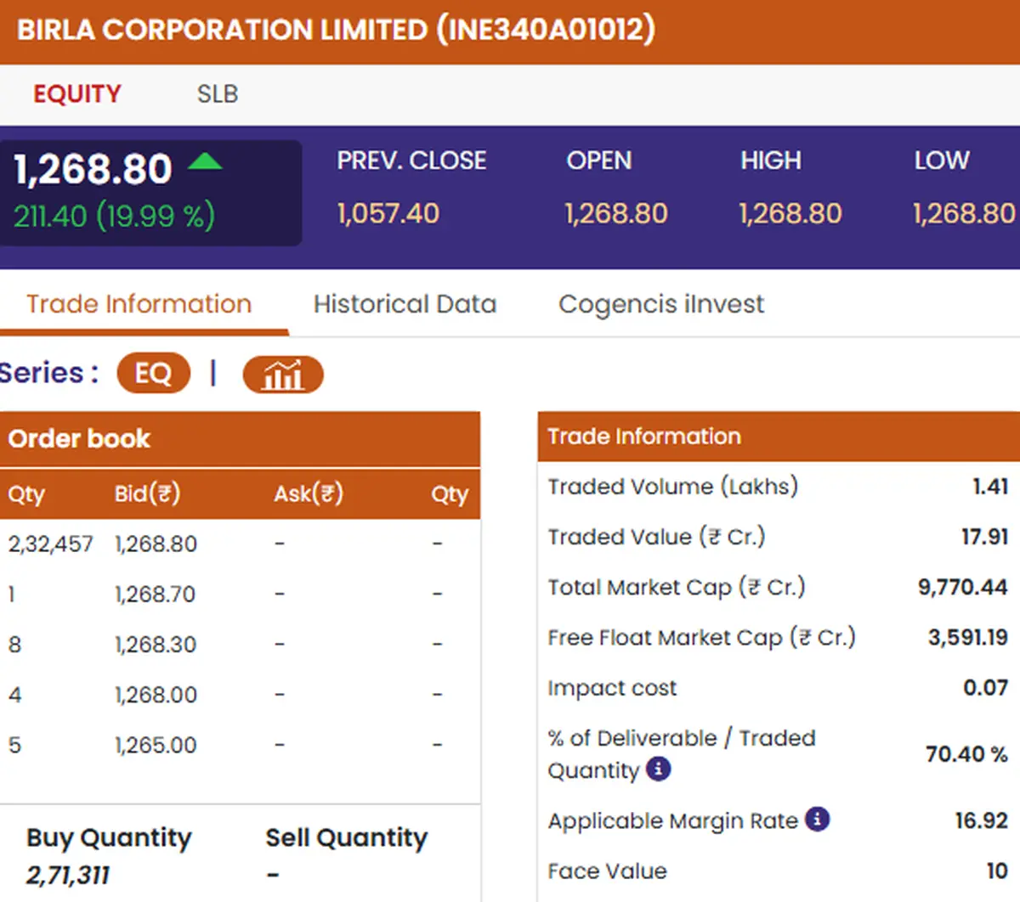This screenshot has height=902, width=1020.
Task: Click info icon beside Applicable Margin Rate
Action: 818,820
